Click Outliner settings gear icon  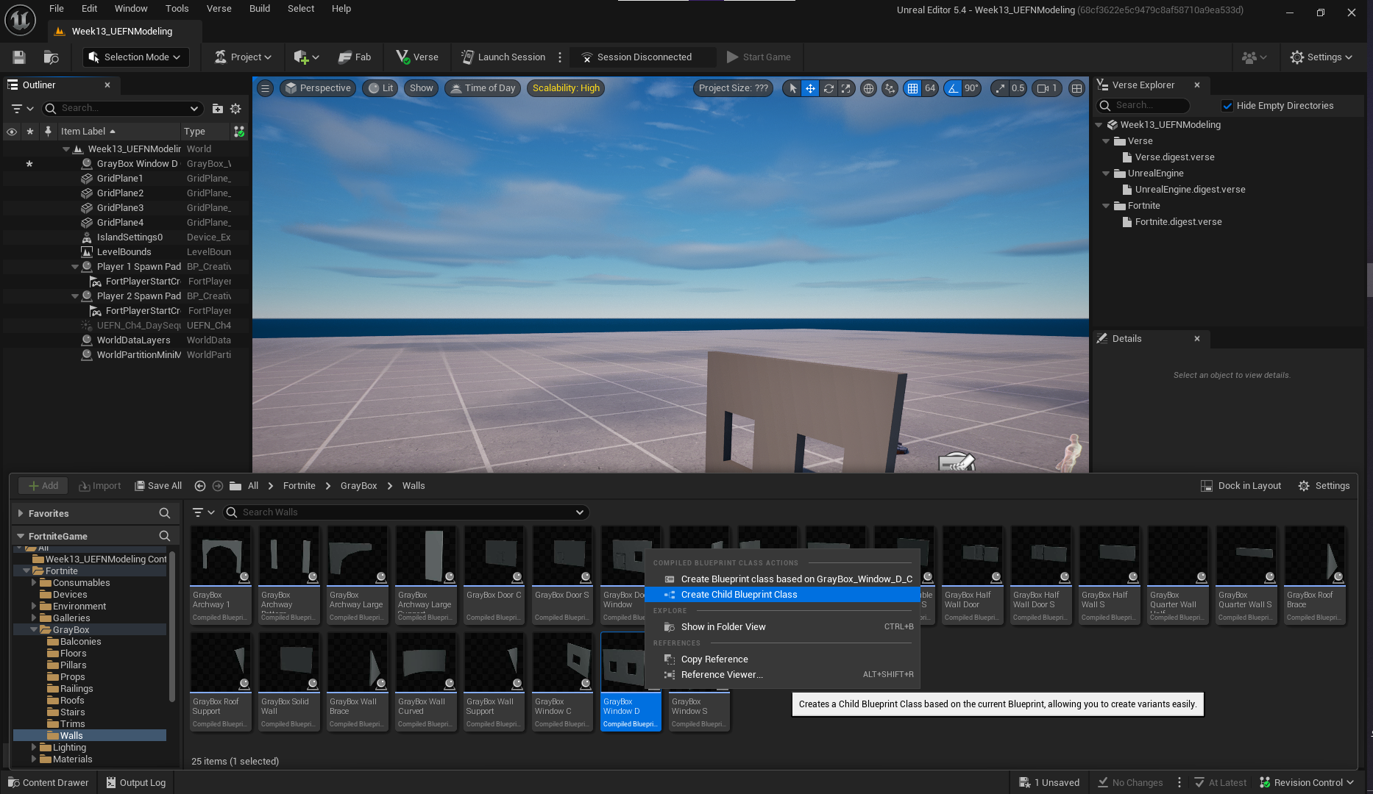[x=235, y=109]
